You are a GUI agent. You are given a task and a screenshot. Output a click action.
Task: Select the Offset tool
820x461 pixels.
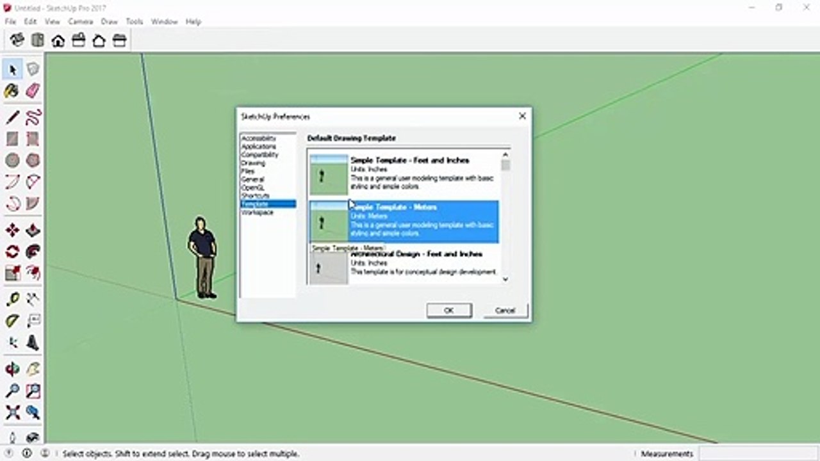click(x=33, y=273)
